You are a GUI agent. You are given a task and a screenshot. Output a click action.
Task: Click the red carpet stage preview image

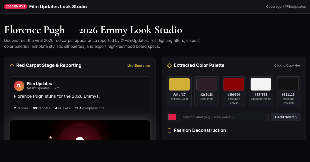[x=80, y=130]
